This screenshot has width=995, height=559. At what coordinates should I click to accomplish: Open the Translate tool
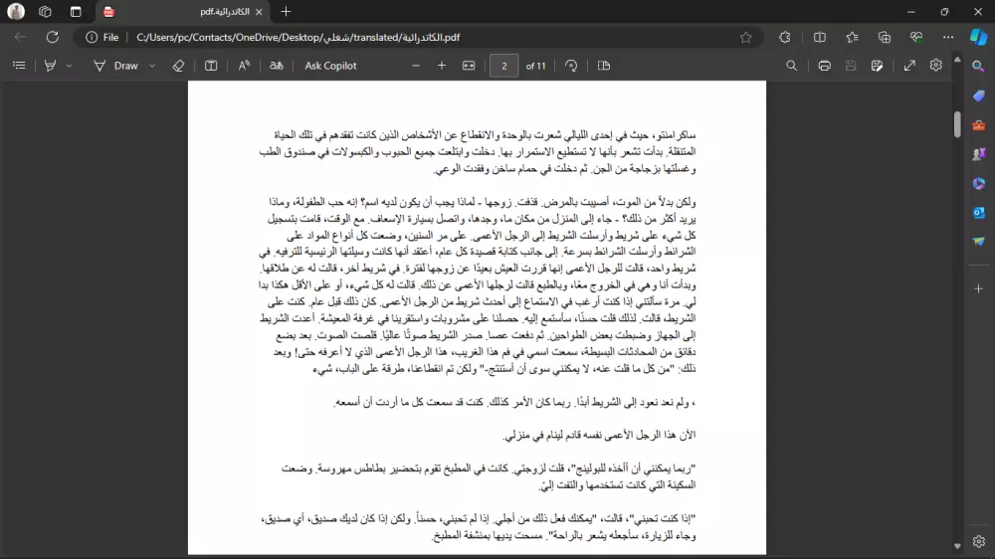(276, 66)
